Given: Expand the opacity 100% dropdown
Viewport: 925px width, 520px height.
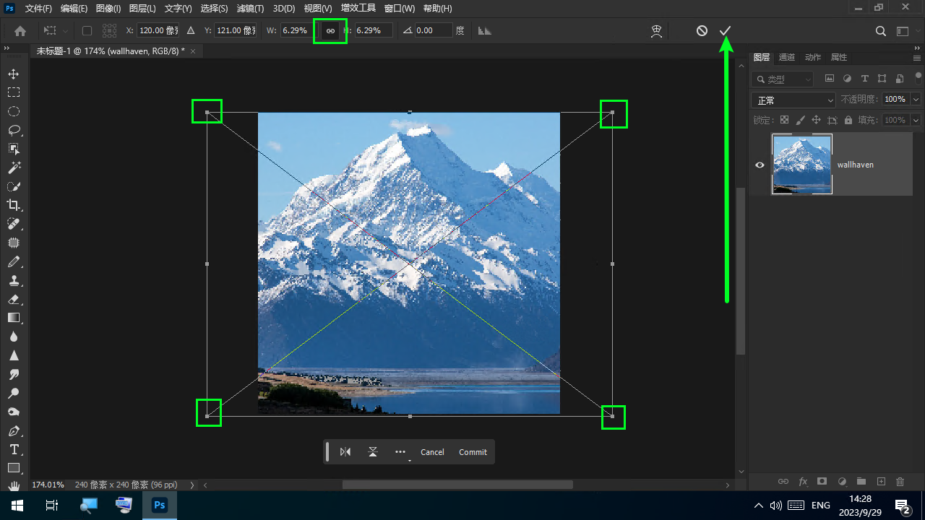Looking at the screenshot, I should click(x=916, y=100).
